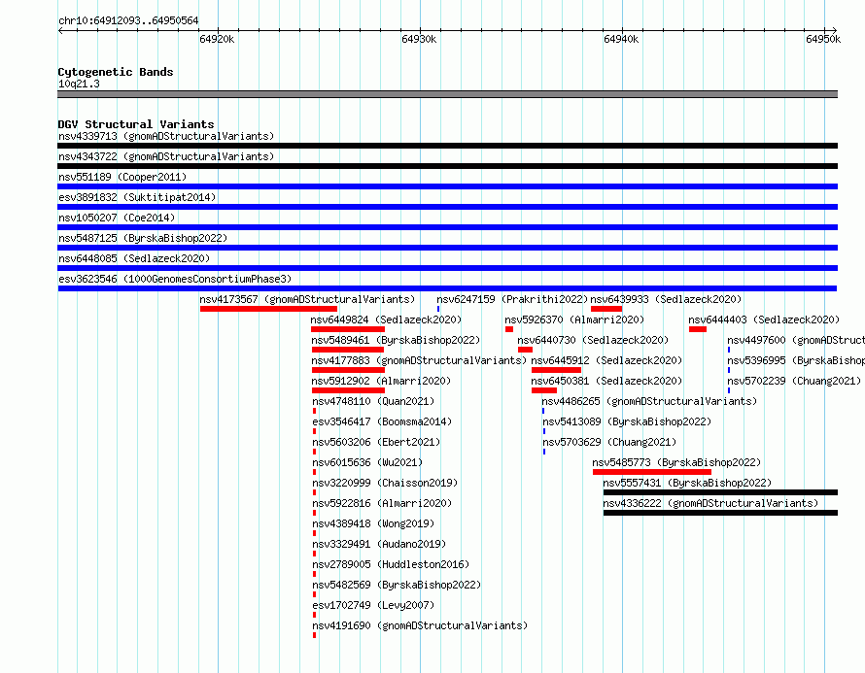The width and height of the screenshot is (865, 673).
Task: Click the gray 10q21.3 cytogenetic band bar
Action: pyautogui.click(x=447, y=94)
